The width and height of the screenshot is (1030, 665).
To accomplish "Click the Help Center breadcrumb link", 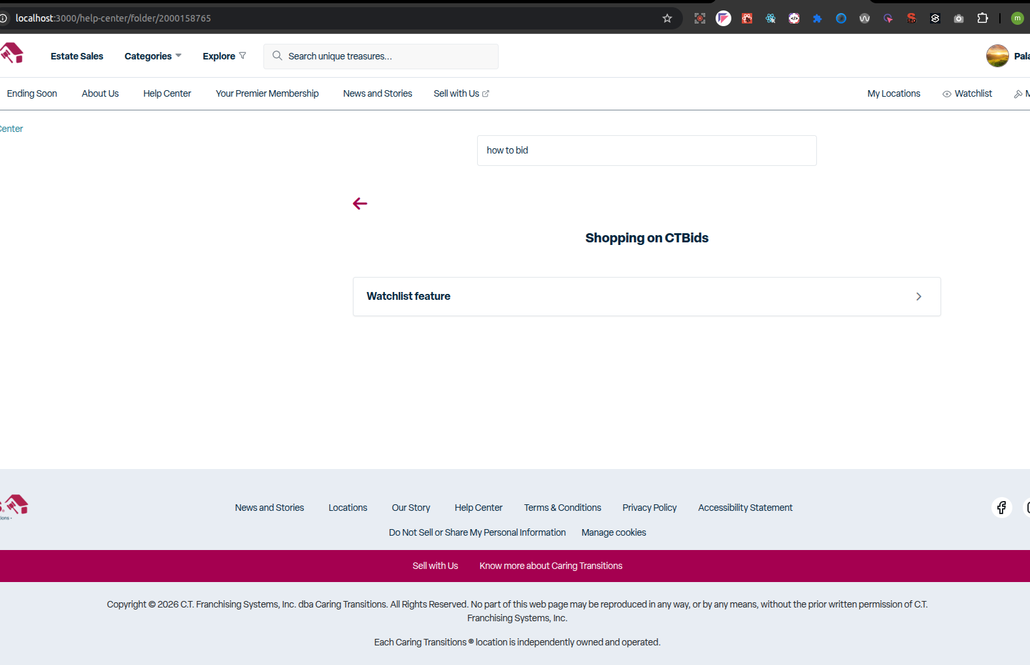I will tap(11, 129).
